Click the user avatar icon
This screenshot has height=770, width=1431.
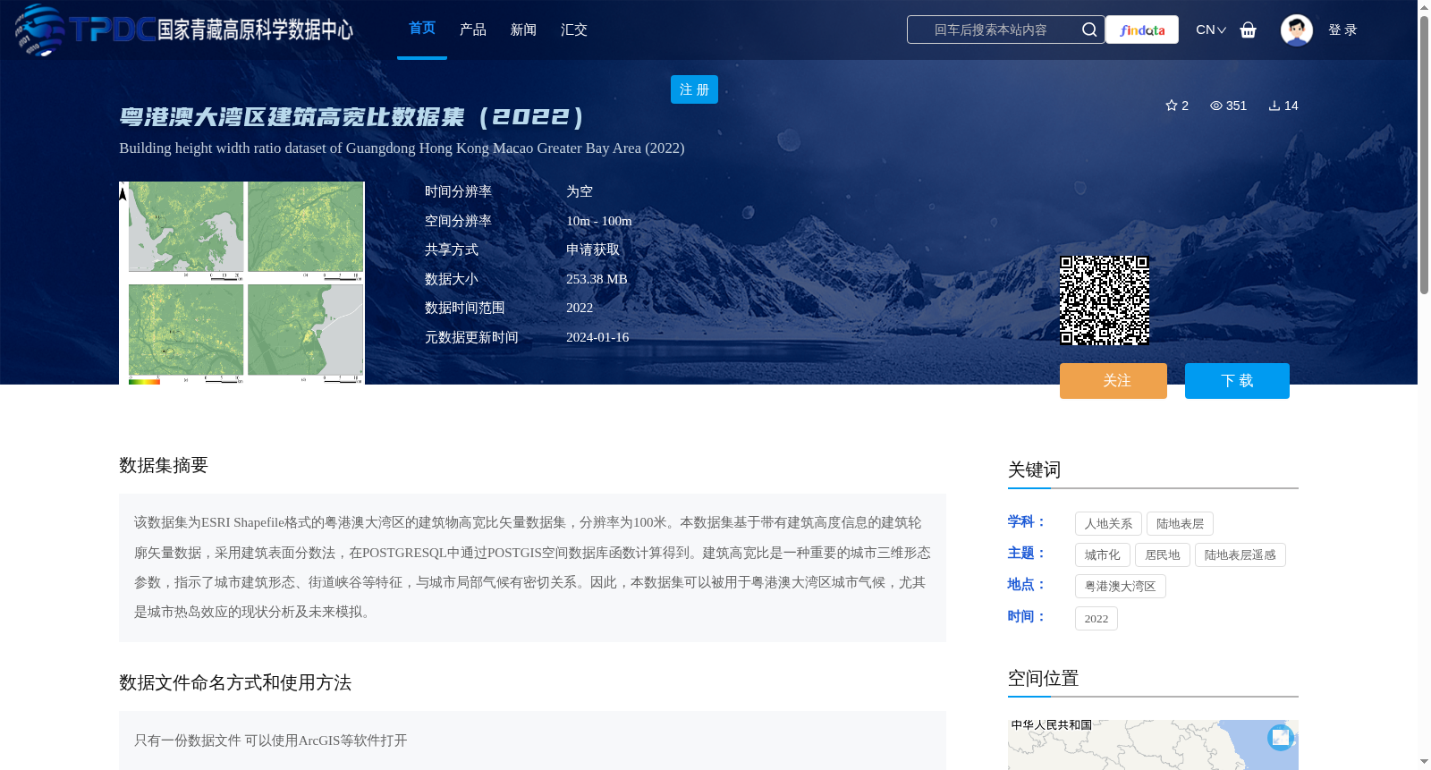point(1297,30)
